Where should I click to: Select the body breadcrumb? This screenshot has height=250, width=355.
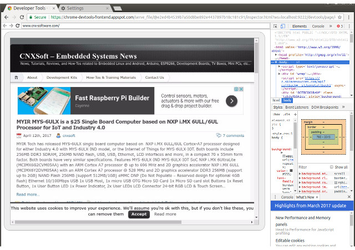[x=287, y=100]
